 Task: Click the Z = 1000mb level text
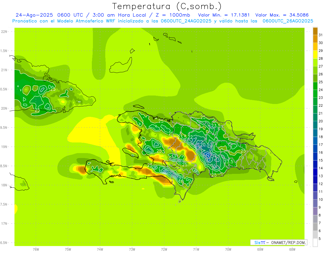pos(173,15)
